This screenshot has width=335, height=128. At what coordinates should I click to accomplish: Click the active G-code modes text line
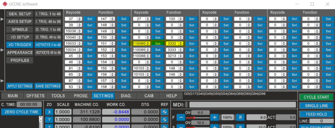(x=225, y=94)
